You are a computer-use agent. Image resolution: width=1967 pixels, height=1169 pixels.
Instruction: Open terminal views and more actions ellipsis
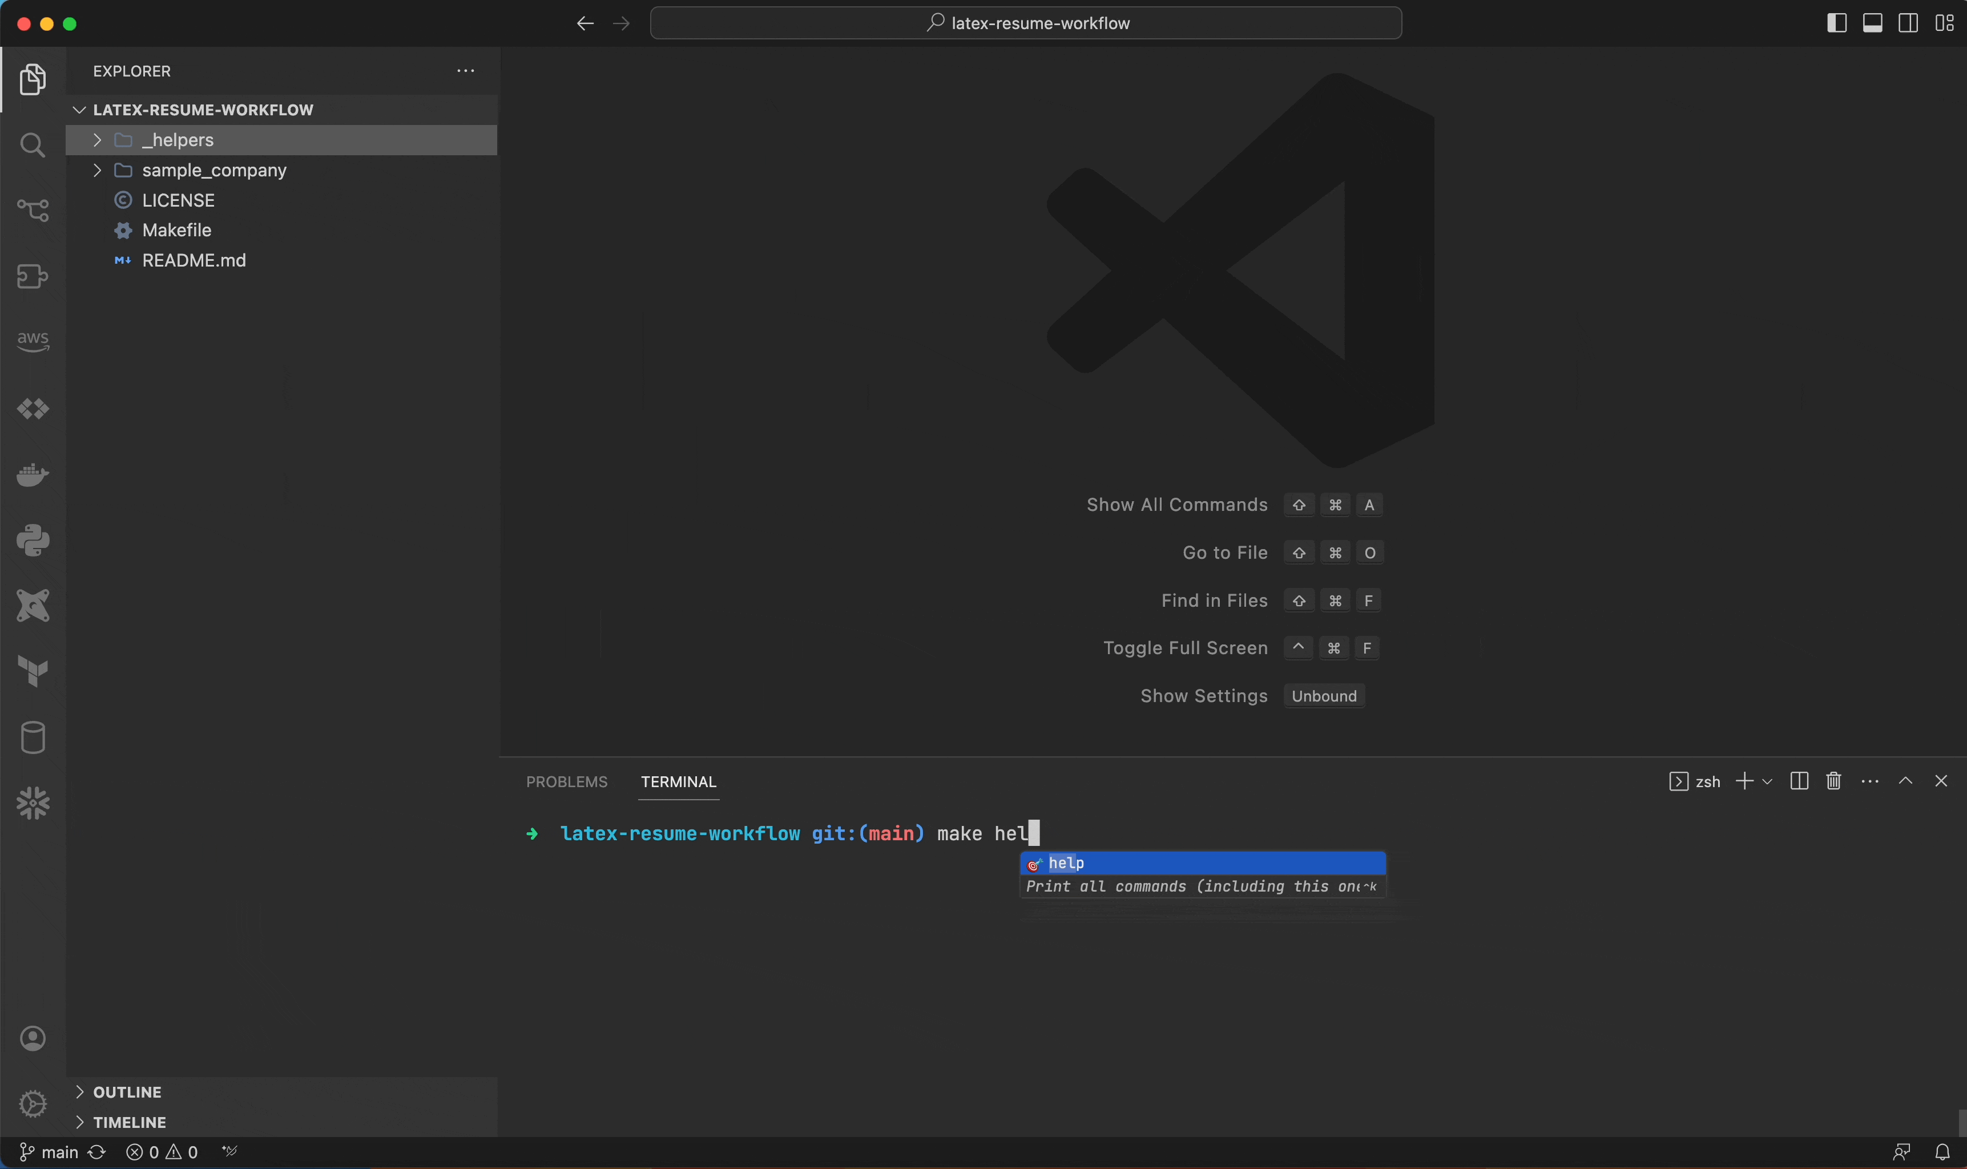[1870, 781]
